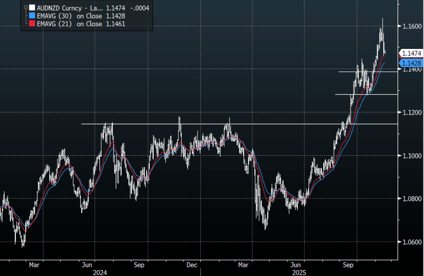The width and height of the screenshot is (424, 276).
Task: Click the blue 1.1428 EMA price tag
Action: click(x=411, y=63)
